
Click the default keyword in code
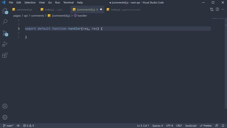click(x=44, y=28)
